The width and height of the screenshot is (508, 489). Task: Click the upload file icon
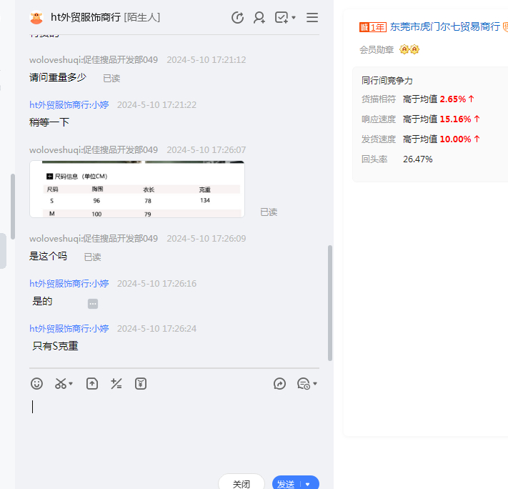(92, 384)
